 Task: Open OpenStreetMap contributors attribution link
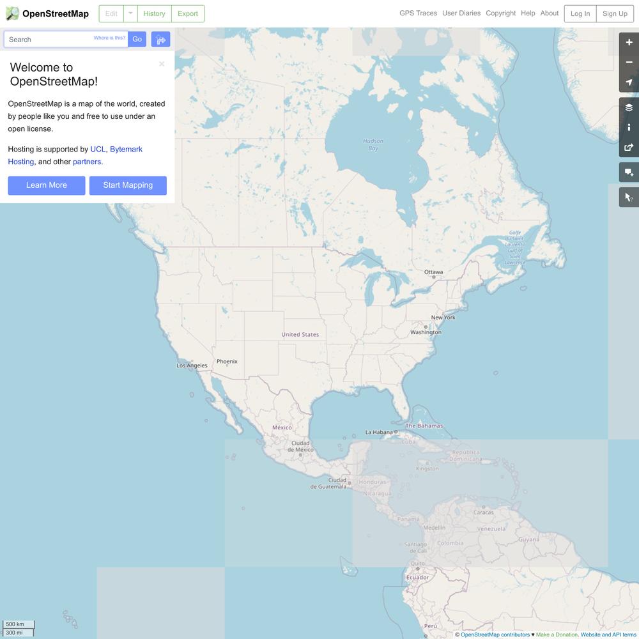click(x=495, y=635)
